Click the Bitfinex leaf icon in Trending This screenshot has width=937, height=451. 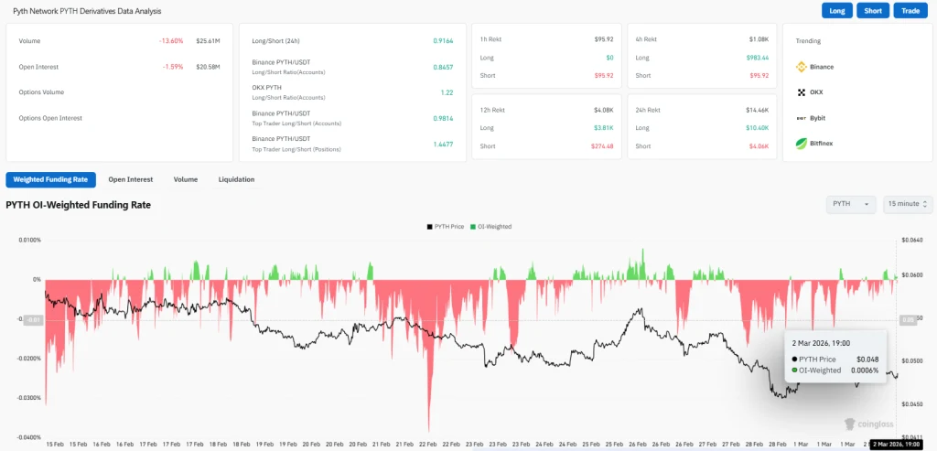[x=802, y=144]
